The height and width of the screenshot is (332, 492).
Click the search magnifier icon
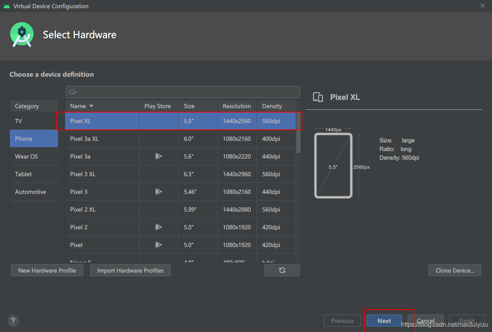tap(73, 92)
